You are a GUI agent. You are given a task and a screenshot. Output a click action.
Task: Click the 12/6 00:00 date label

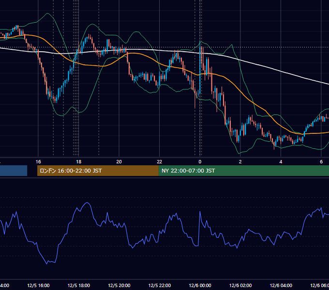click(200, 286)
